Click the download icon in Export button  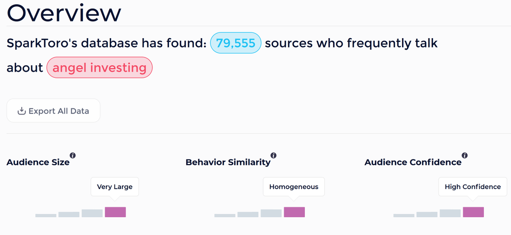click(x=21, y=111)
